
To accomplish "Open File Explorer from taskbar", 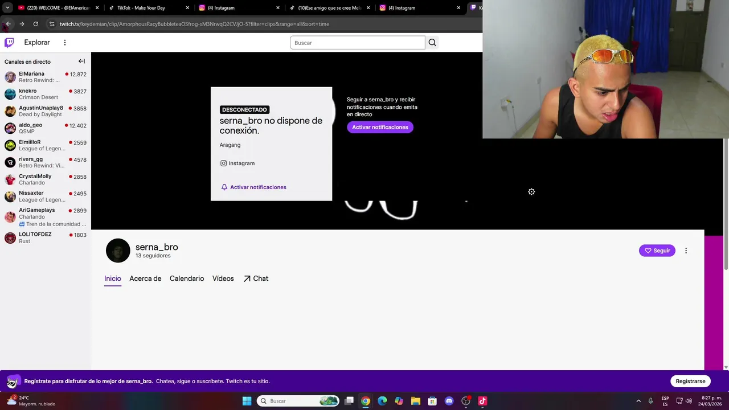I will (416, 401).
